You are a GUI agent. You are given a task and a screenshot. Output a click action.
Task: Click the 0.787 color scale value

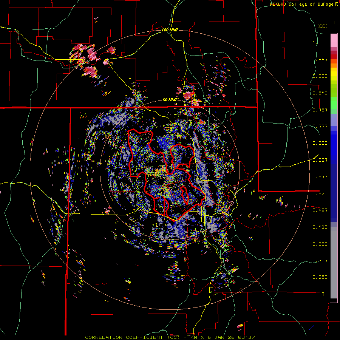(320, 110)
